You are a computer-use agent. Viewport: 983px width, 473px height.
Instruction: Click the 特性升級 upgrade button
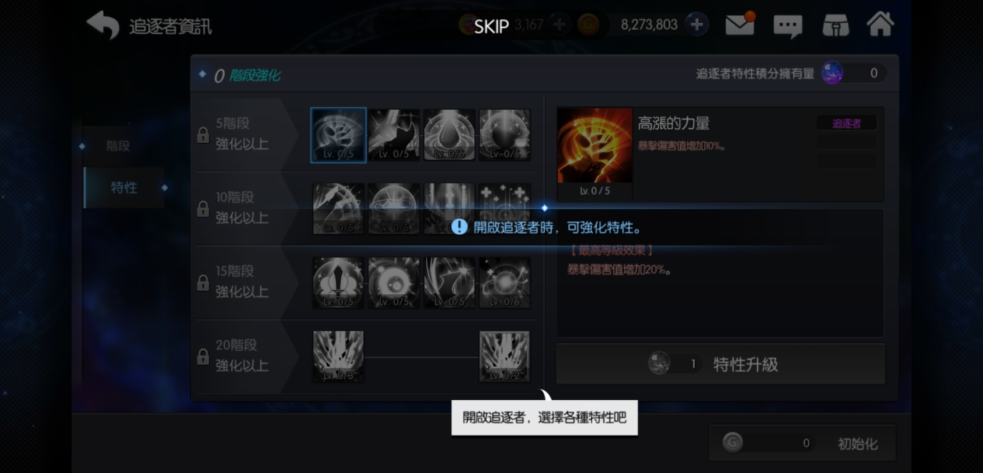pos(721,364)
